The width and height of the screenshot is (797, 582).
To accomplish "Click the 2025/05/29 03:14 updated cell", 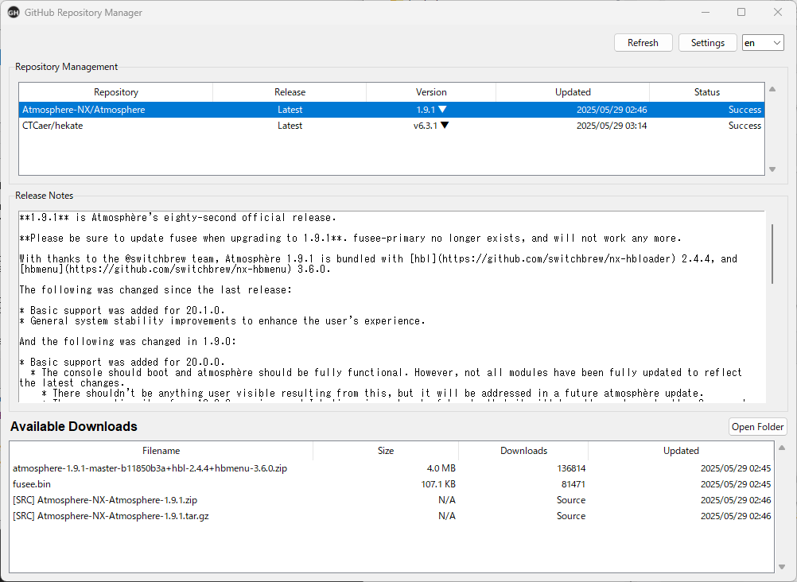I will (x=612, y=125).
